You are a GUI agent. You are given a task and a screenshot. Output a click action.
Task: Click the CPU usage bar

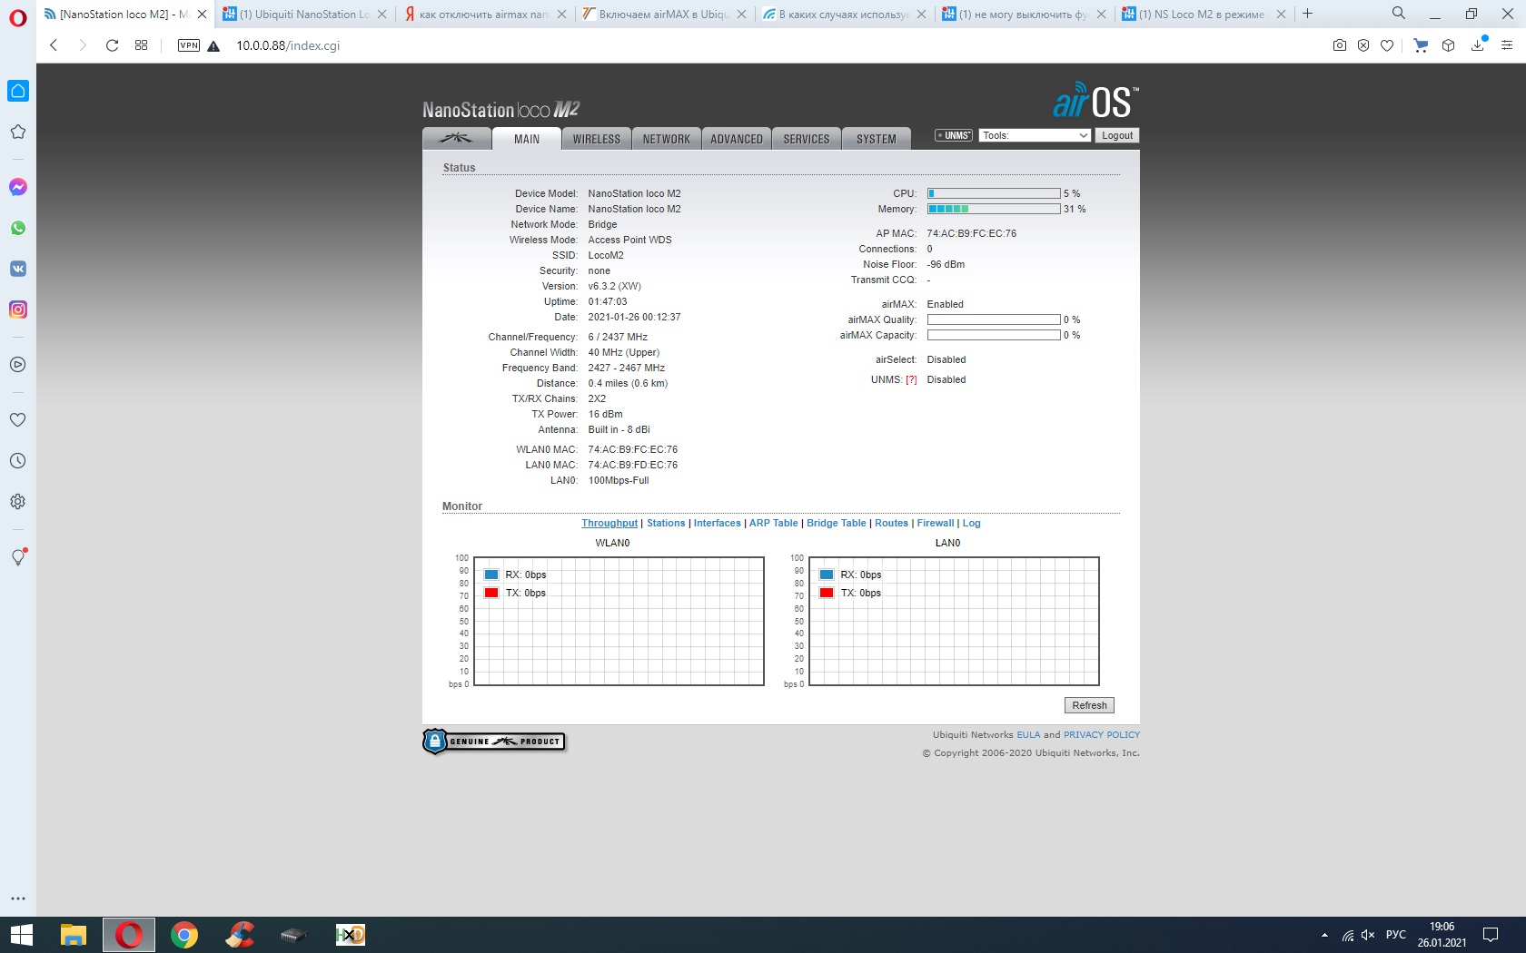point(994,193)
